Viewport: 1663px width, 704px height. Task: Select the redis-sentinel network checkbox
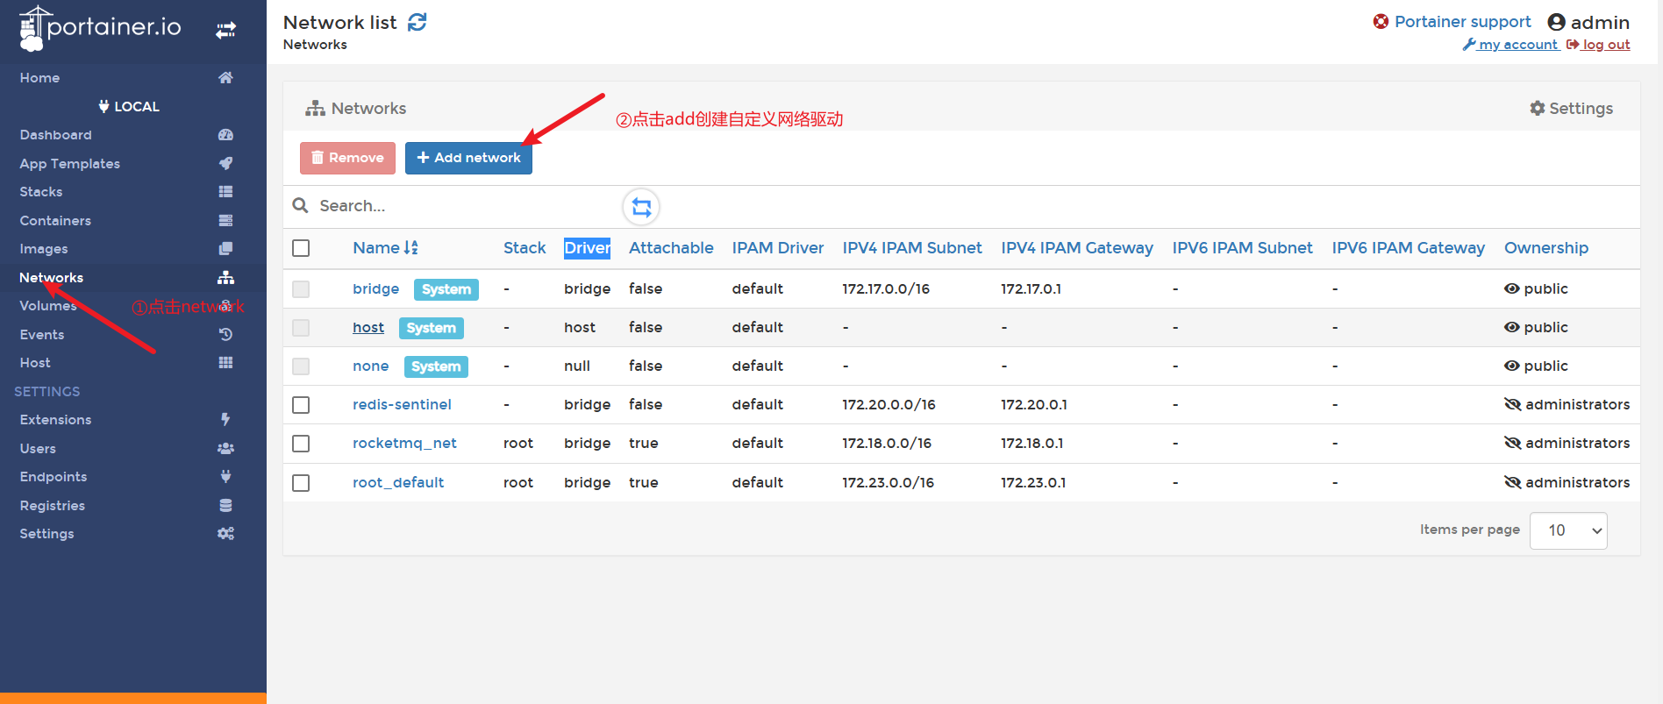click(x=301, y=405)
